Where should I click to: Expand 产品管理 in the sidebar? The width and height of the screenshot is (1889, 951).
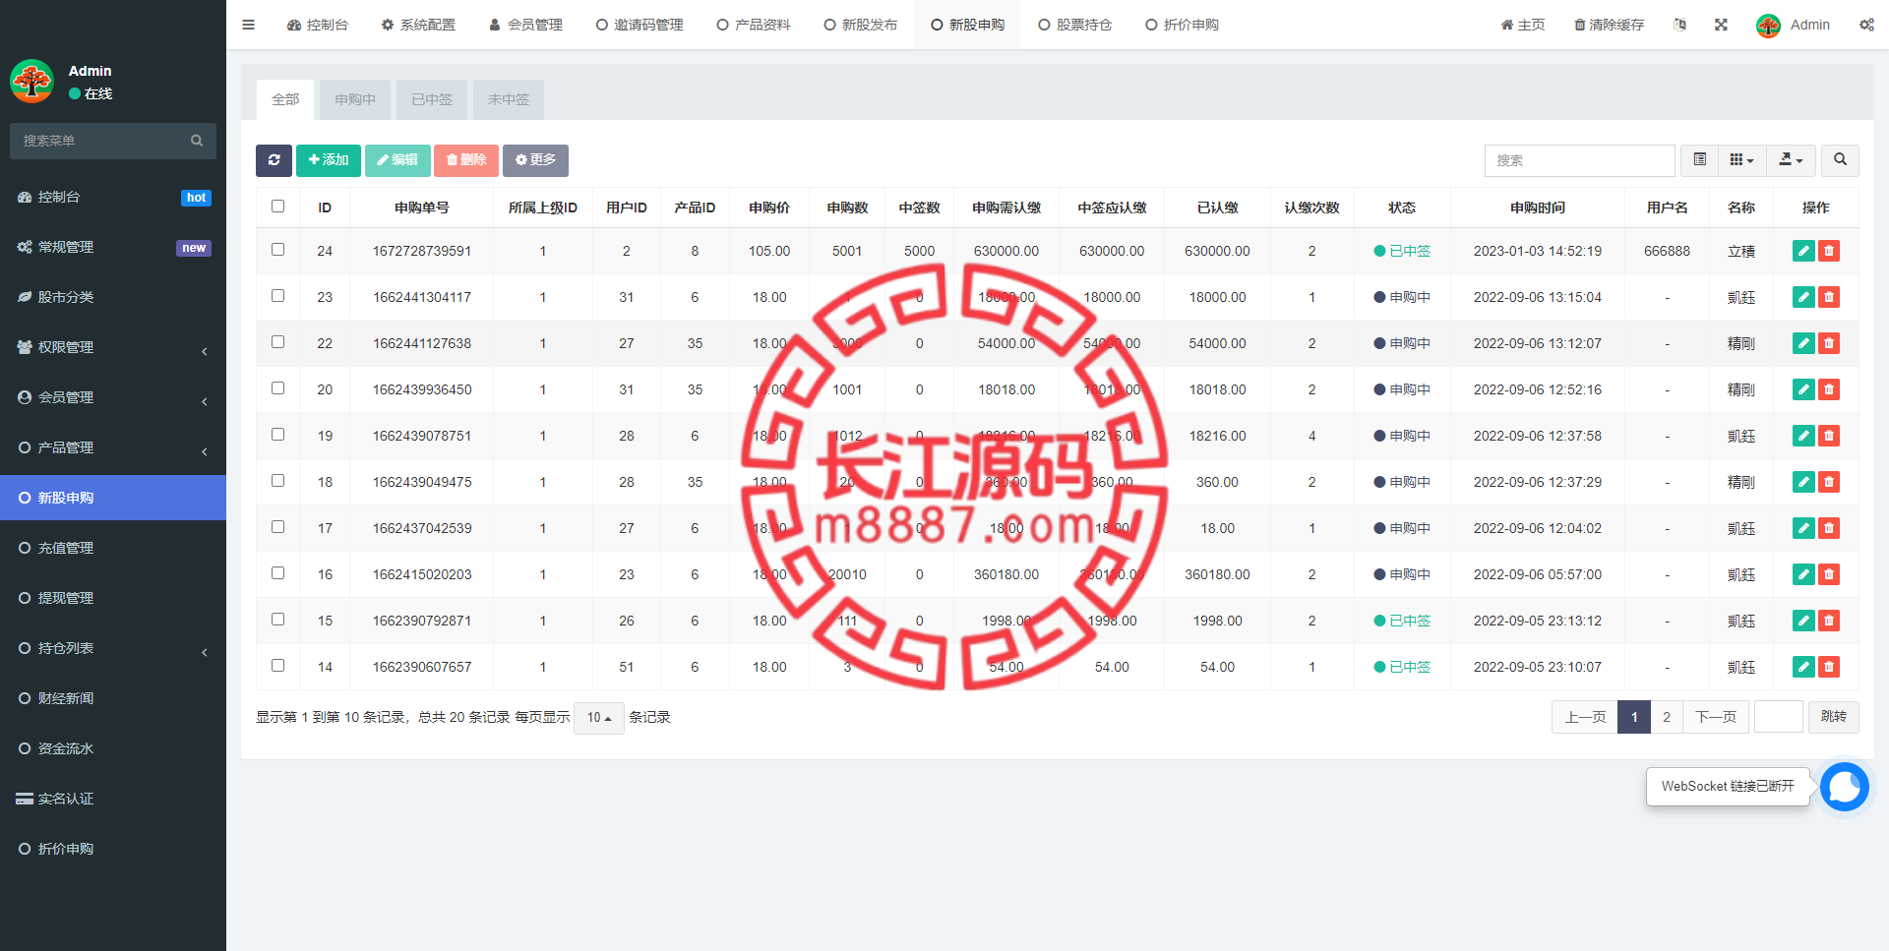(x=113, y=447)
